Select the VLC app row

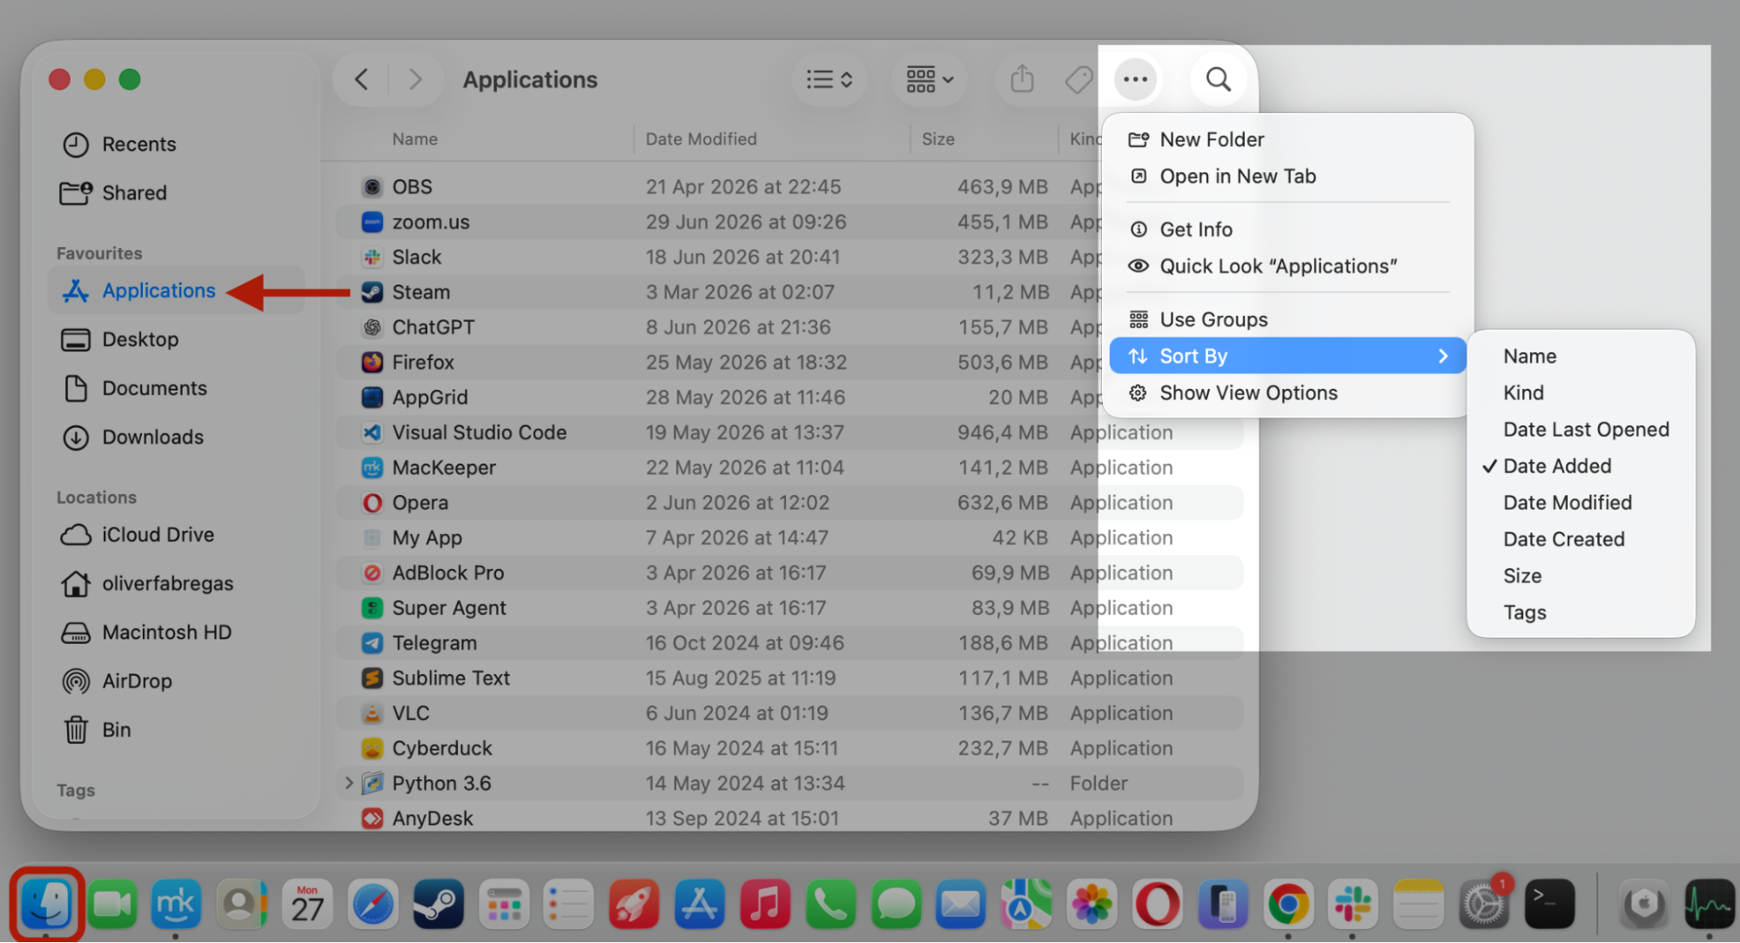pyautogui.click(x=789, y=713)
